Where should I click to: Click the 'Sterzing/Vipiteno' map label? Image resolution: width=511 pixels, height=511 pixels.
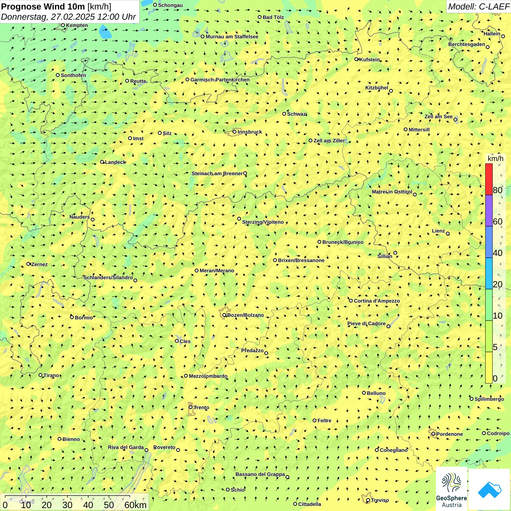click(x=263, y=222)
